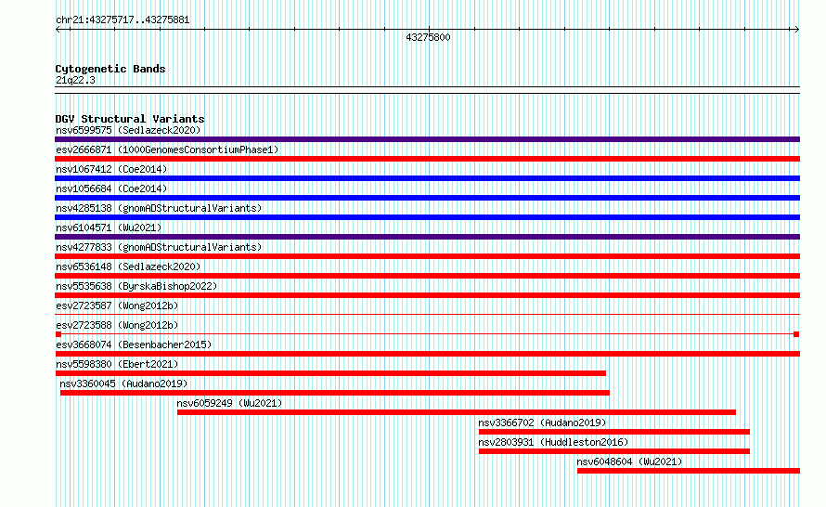
Task: Click the esv2666871 red variant bar
Action: [427, 159]
